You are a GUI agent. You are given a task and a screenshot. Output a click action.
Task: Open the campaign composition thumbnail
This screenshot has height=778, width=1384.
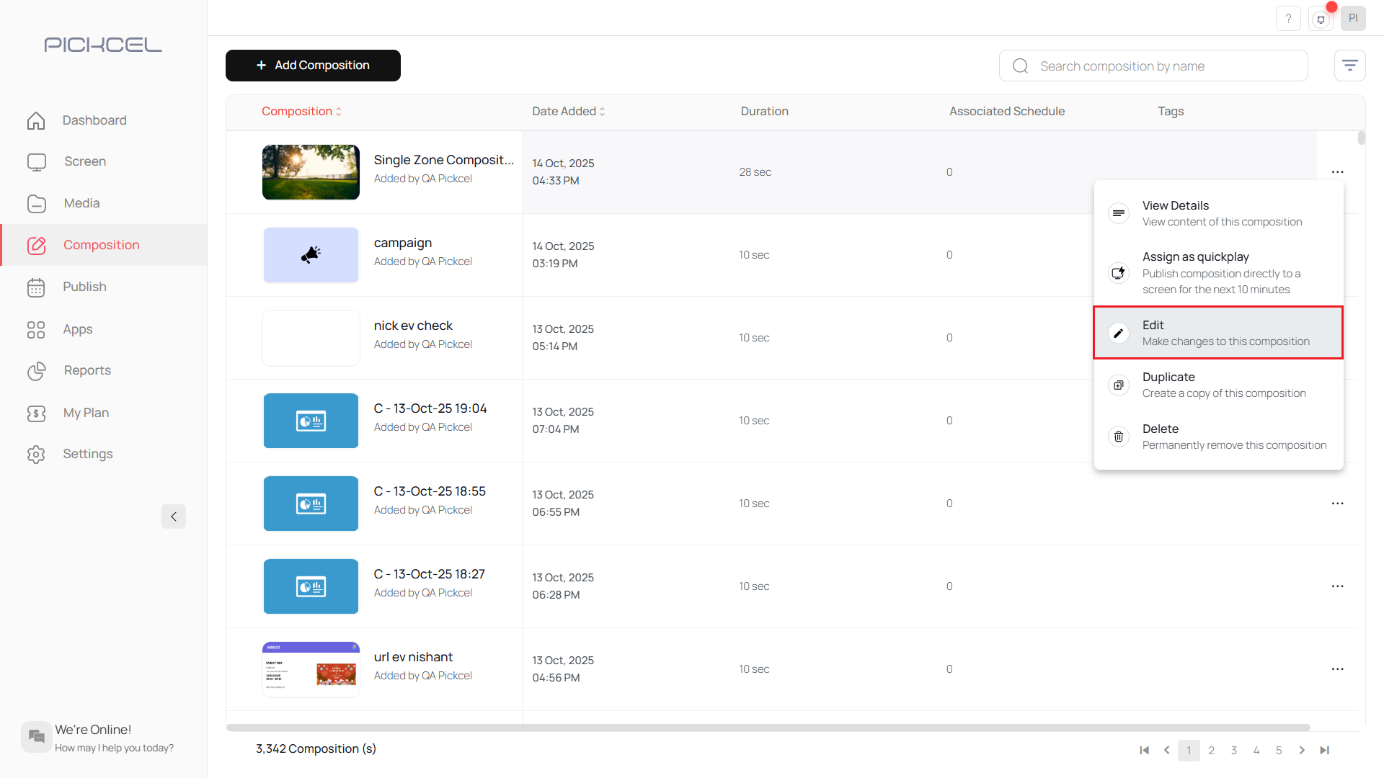tap(311, 255)
